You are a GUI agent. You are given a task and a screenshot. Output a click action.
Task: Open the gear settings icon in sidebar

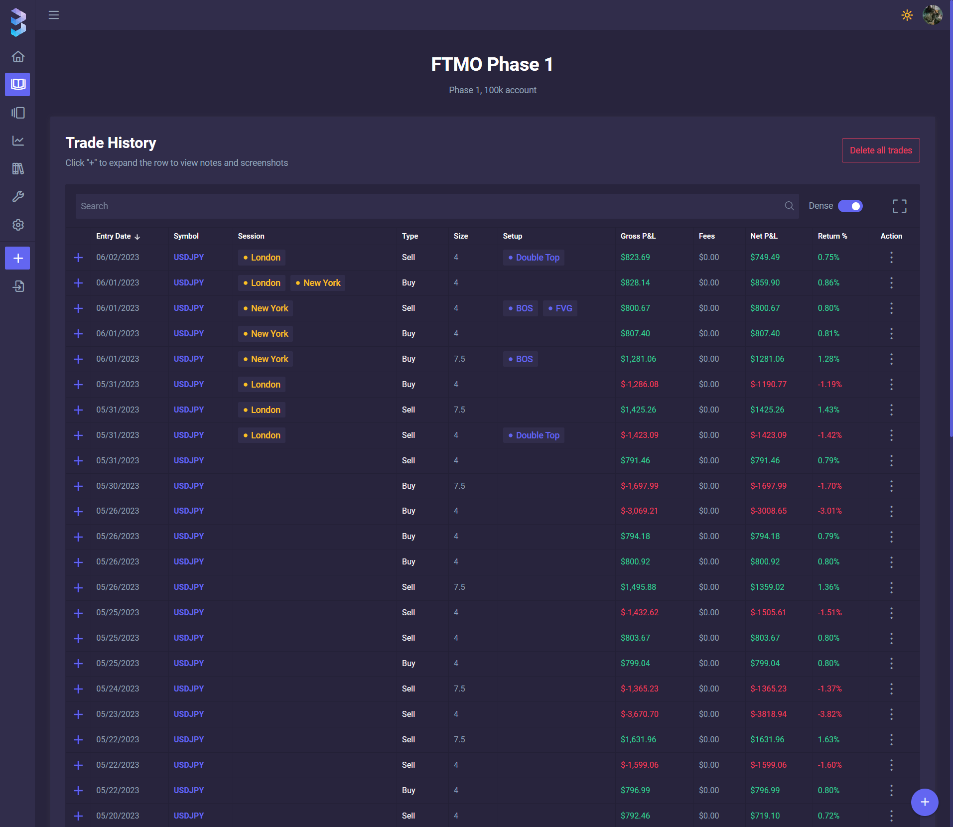tap(18, 225)
